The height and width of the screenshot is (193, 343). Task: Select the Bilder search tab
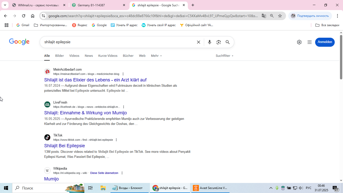(x=60, y=56)
